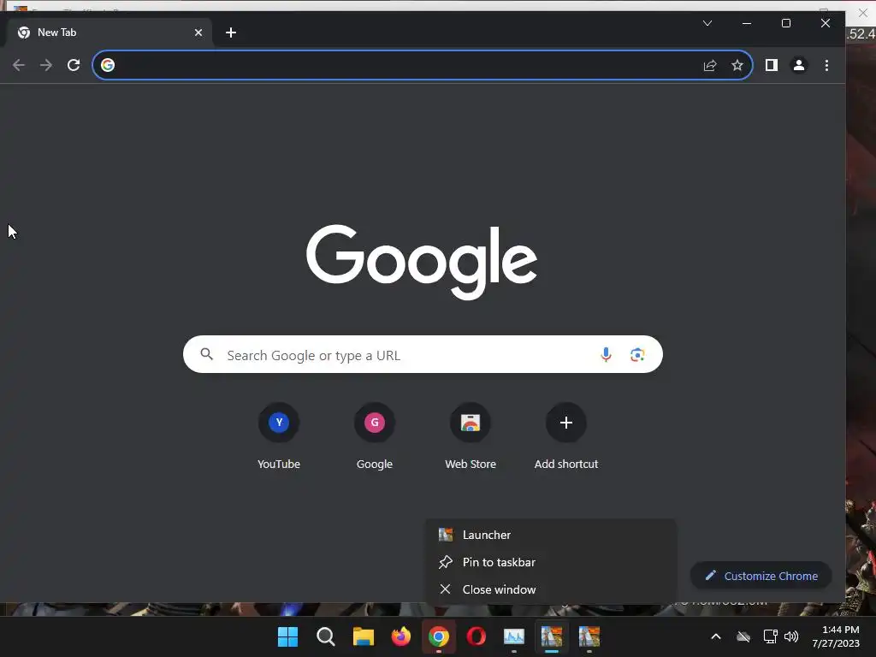
Task: Open the YouTube shortcut
Action: tap(279, 436)
